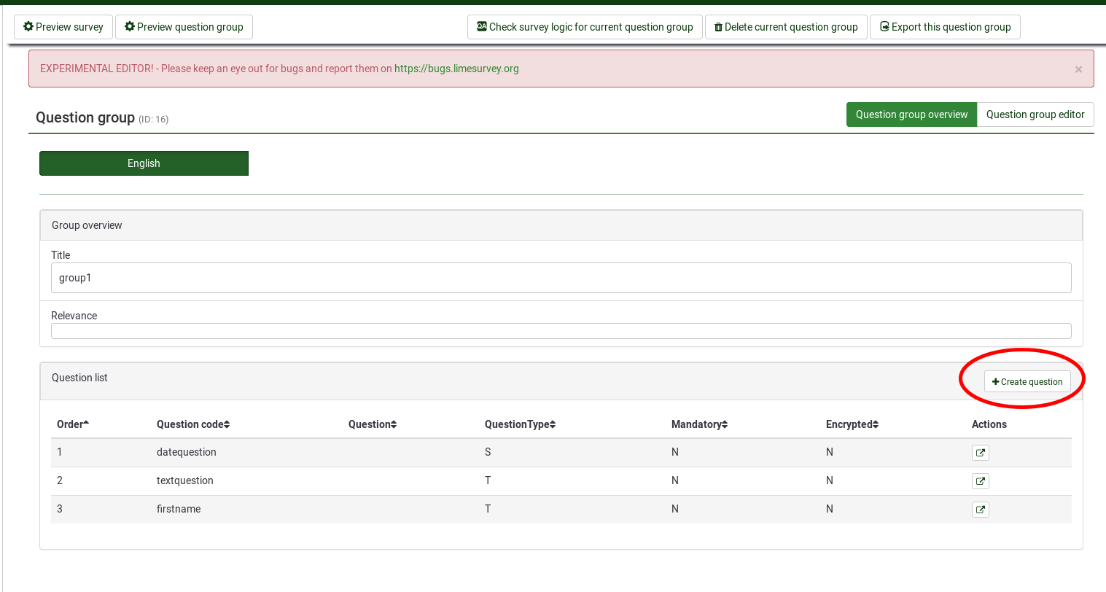Click Create question button
The height and width of the screenshot is (592, 1106).
[x=1027, y=382]
